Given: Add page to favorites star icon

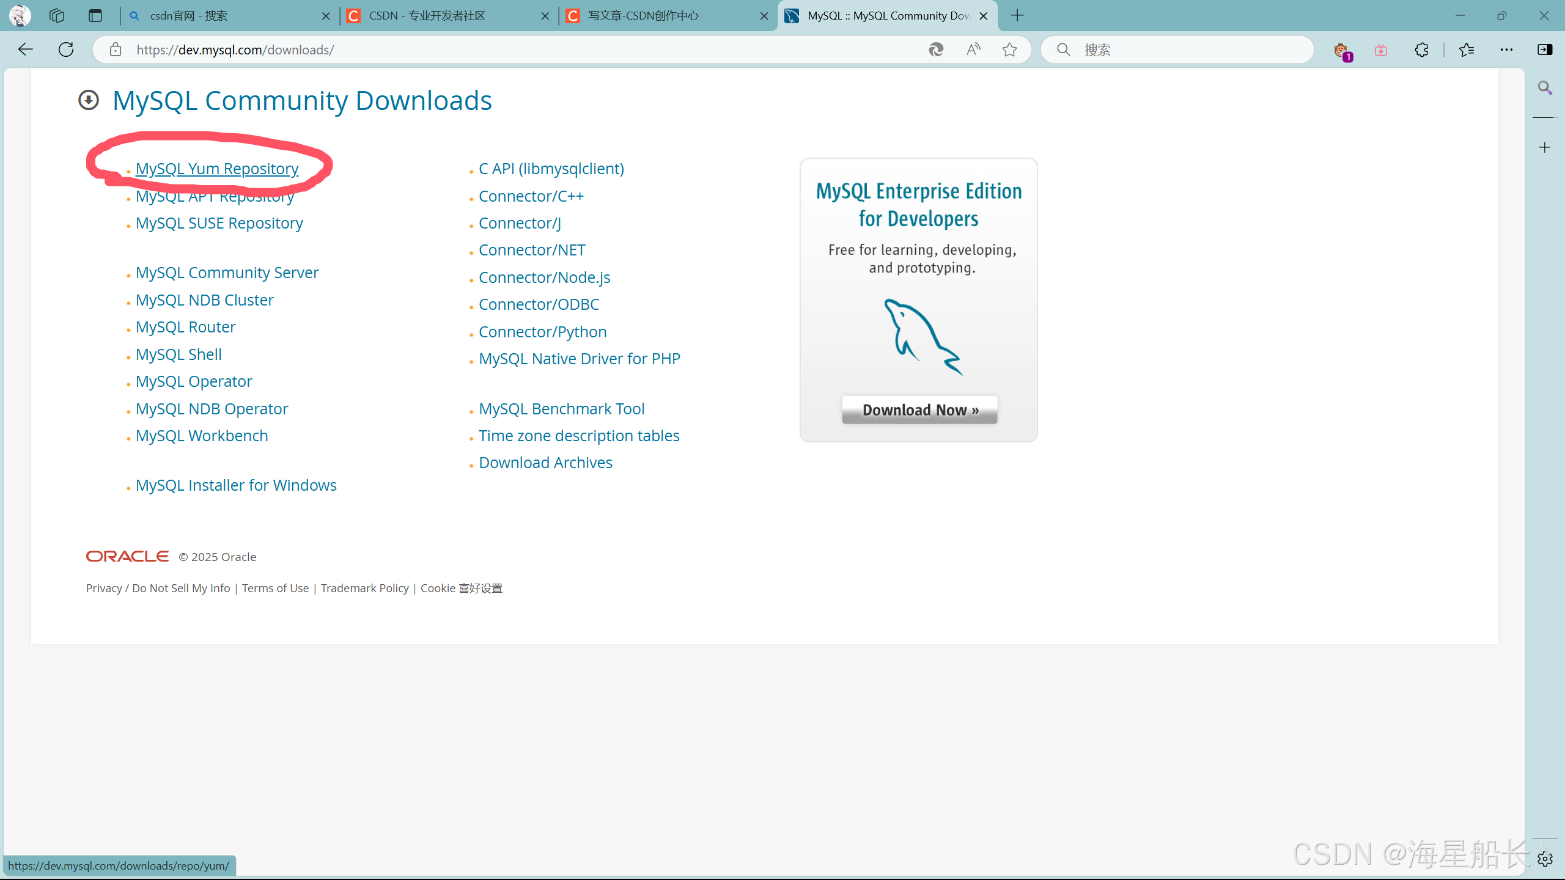Looking at the screenshot, I should click(1009, 50).
